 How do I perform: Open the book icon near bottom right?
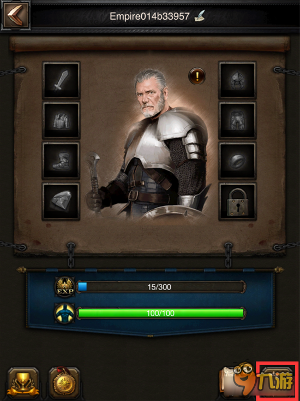coord(229,382)
